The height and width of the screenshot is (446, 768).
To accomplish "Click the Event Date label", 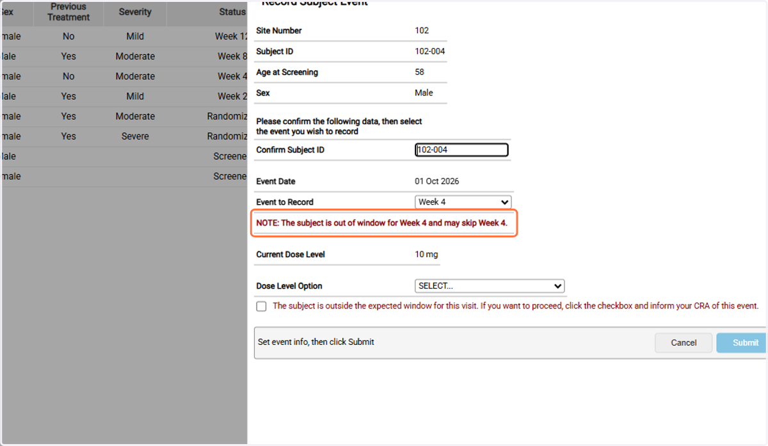I will (276, 182).
